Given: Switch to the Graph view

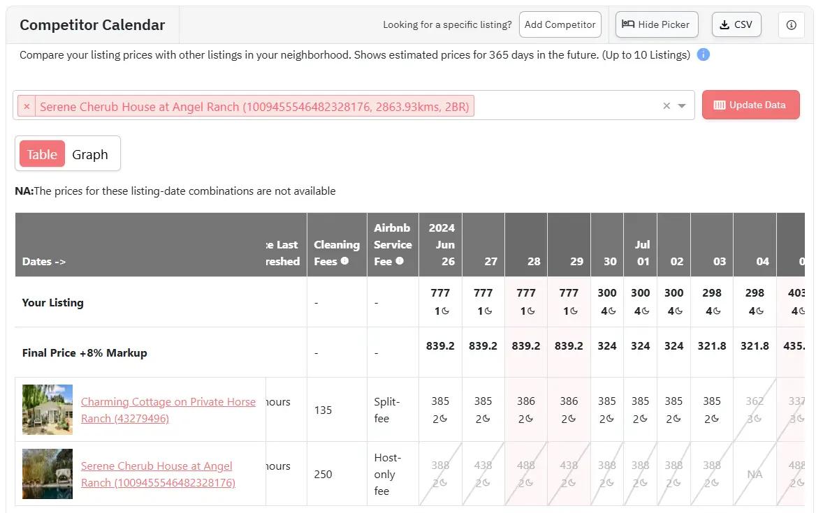Looking at the screenshot, I should 89,154.
